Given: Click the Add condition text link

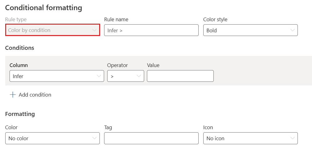Looking at the screenshot, I should 35,95.
